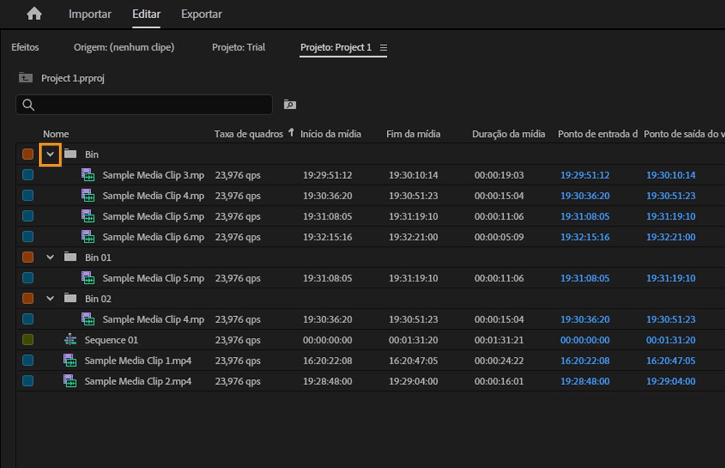This screenshot has width=725, height=468.
Task: Click the parent folder icon beside Project 1.prproj
Action: click(25, 78)
